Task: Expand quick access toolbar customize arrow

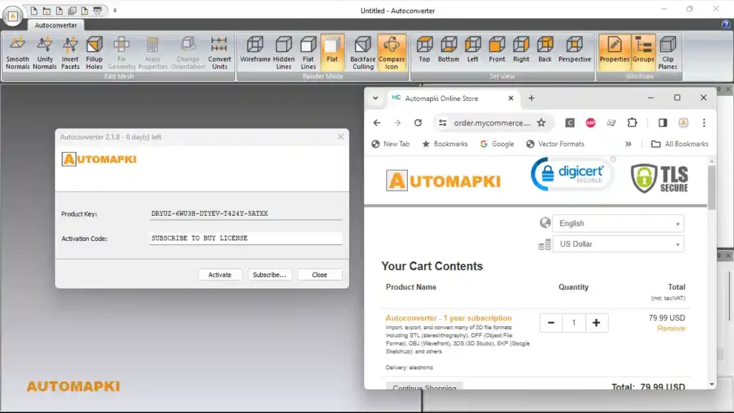Action: (115, 10)
